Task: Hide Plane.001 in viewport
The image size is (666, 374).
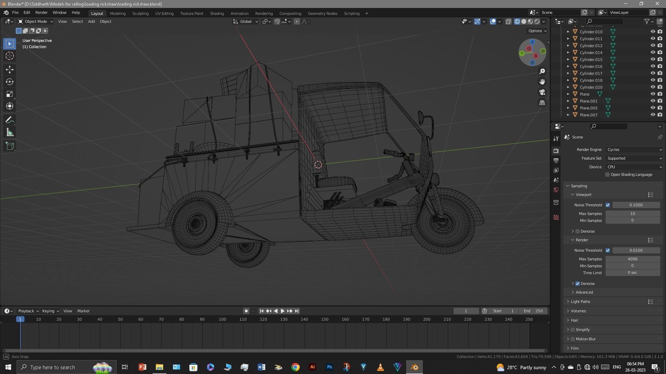Action: [x=652, y=101]
